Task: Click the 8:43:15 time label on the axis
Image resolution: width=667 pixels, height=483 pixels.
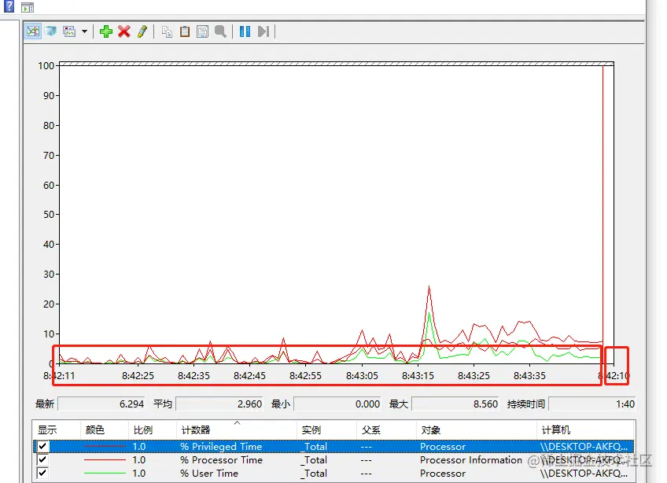Action: click(418, 376)
